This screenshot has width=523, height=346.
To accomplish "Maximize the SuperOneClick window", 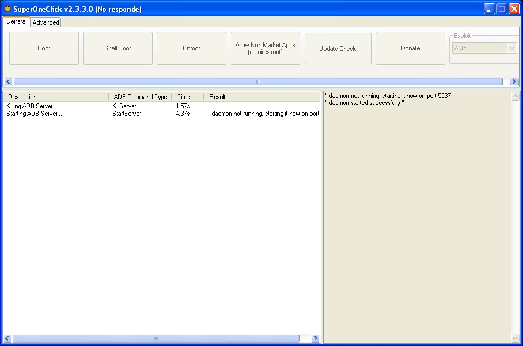I will coord(502,9).
